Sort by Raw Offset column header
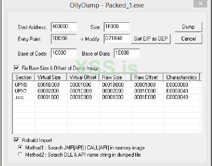 click(147, 77)
